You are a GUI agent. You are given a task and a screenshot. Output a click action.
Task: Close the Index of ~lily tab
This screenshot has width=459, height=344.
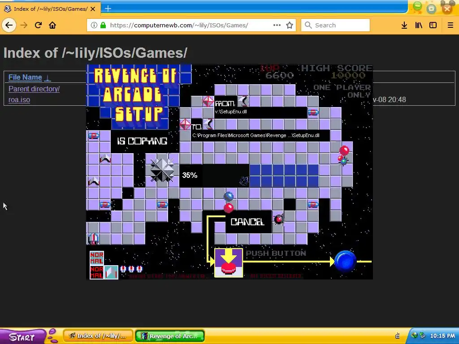click(93, 9)
